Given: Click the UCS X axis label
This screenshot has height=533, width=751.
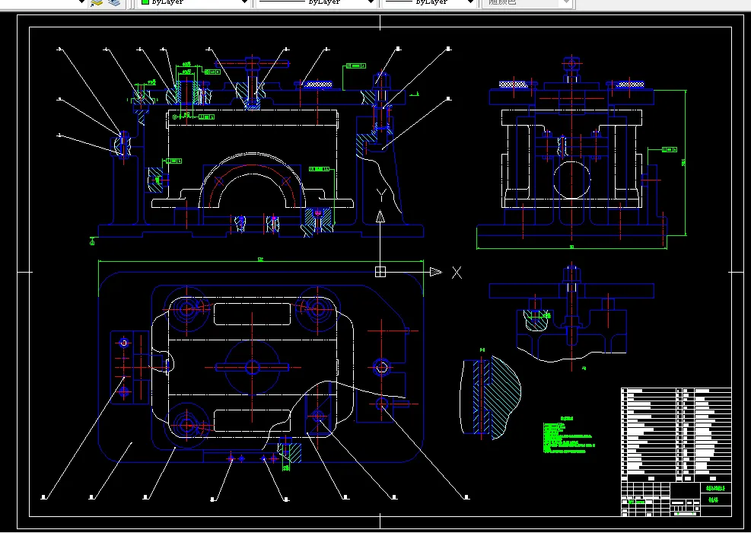Looking at the screenshot, I should [x=457, y=273].
